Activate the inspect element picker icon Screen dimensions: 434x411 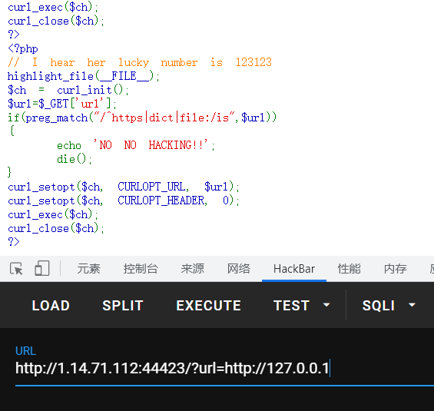16,268
